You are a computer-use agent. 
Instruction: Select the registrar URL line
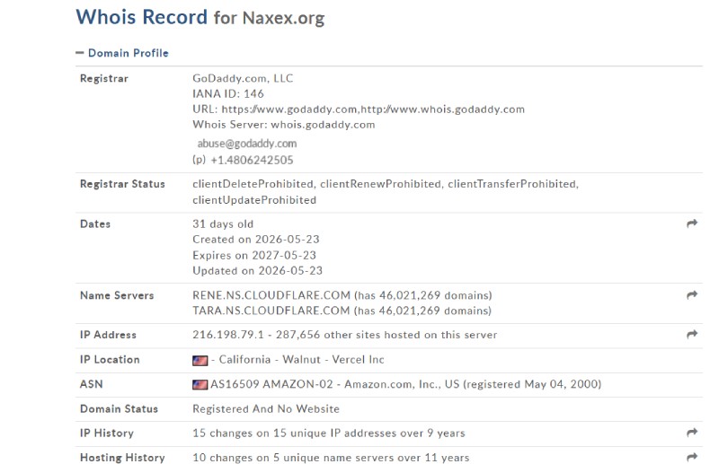pyautogui.click(x=359, y=109)
